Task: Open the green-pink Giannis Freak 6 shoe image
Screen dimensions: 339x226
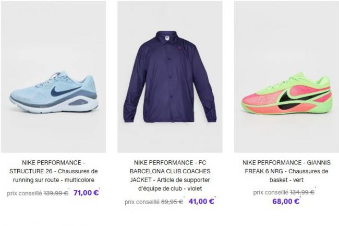Action: (x=286, y=77)
